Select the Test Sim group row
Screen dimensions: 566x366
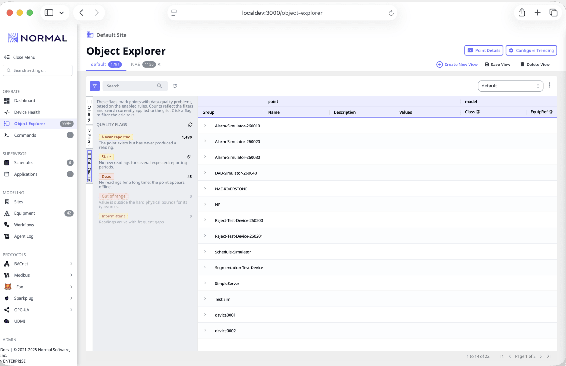pyautogui.click(x=377, y=299)
